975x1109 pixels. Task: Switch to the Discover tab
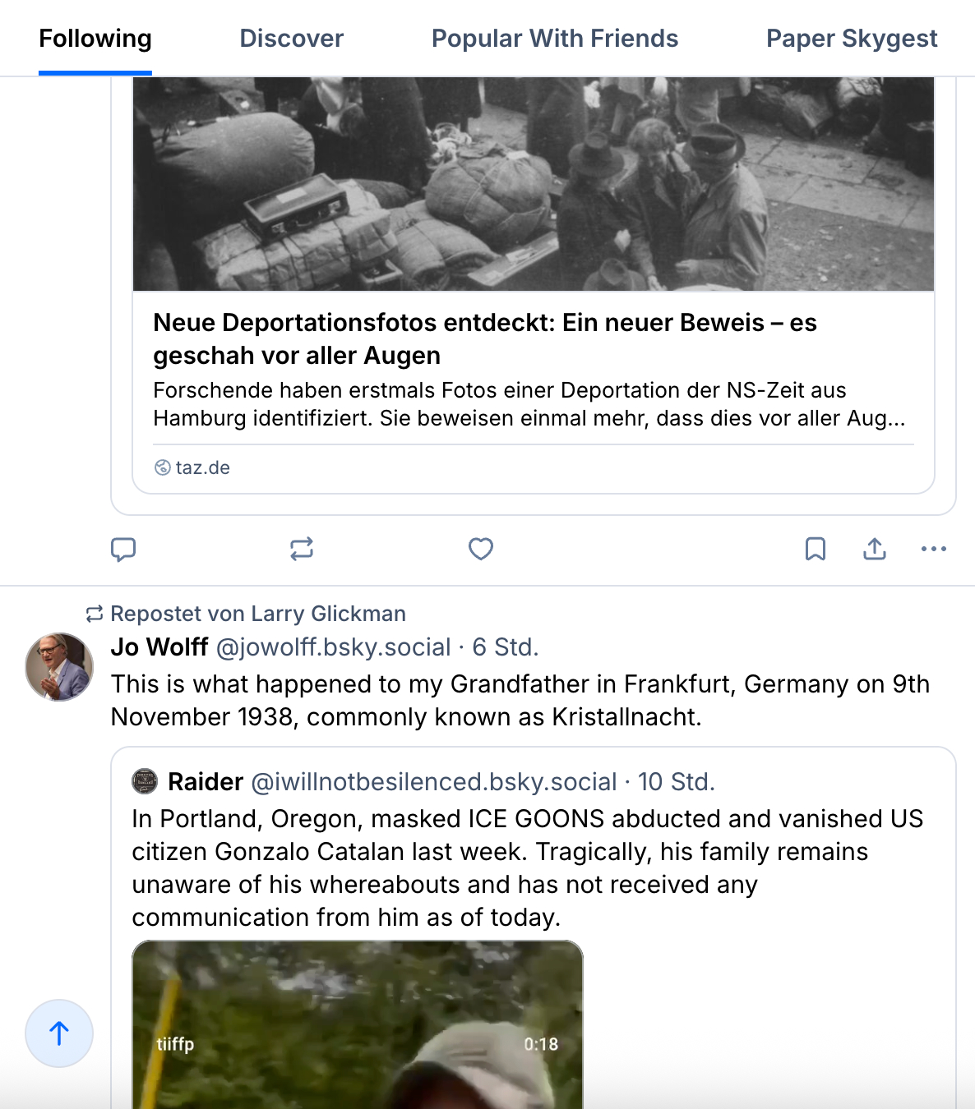point(291,39)
